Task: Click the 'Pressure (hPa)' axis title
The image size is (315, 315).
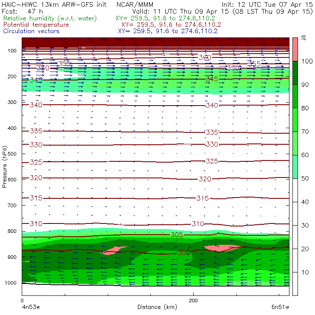Action: pyautogui.click(x=4, y=167)
